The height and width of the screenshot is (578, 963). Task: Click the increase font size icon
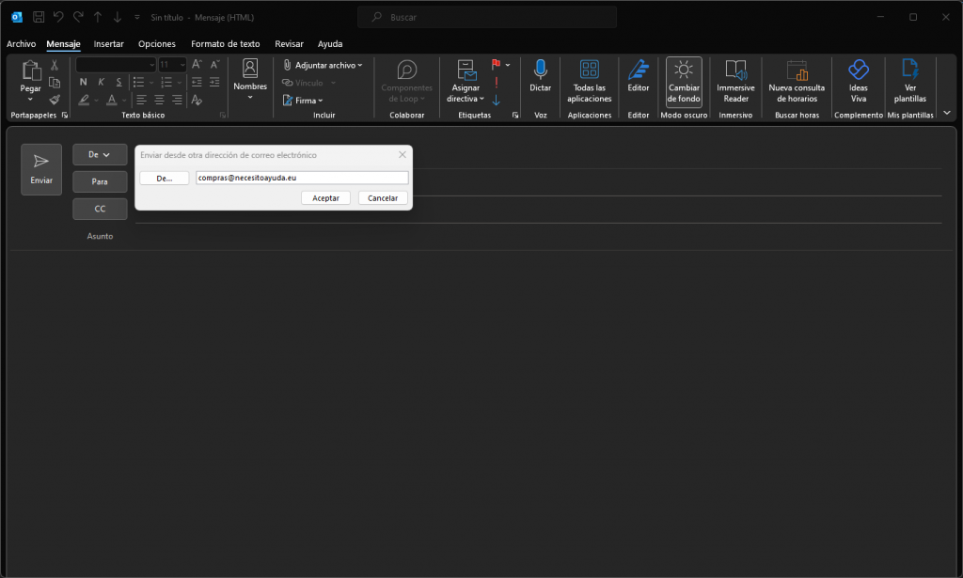coord(197,65)
